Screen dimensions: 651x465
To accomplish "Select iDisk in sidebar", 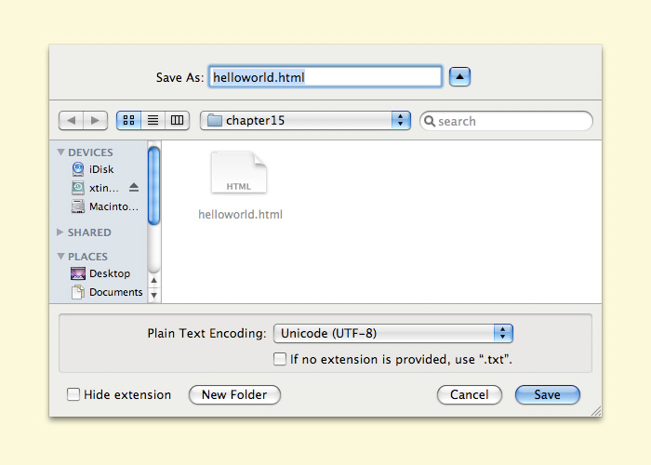I will 100,169.
